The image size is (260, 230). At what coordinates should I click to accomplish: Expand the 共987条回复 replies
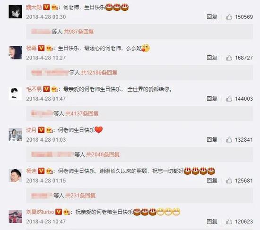[78, 32]
